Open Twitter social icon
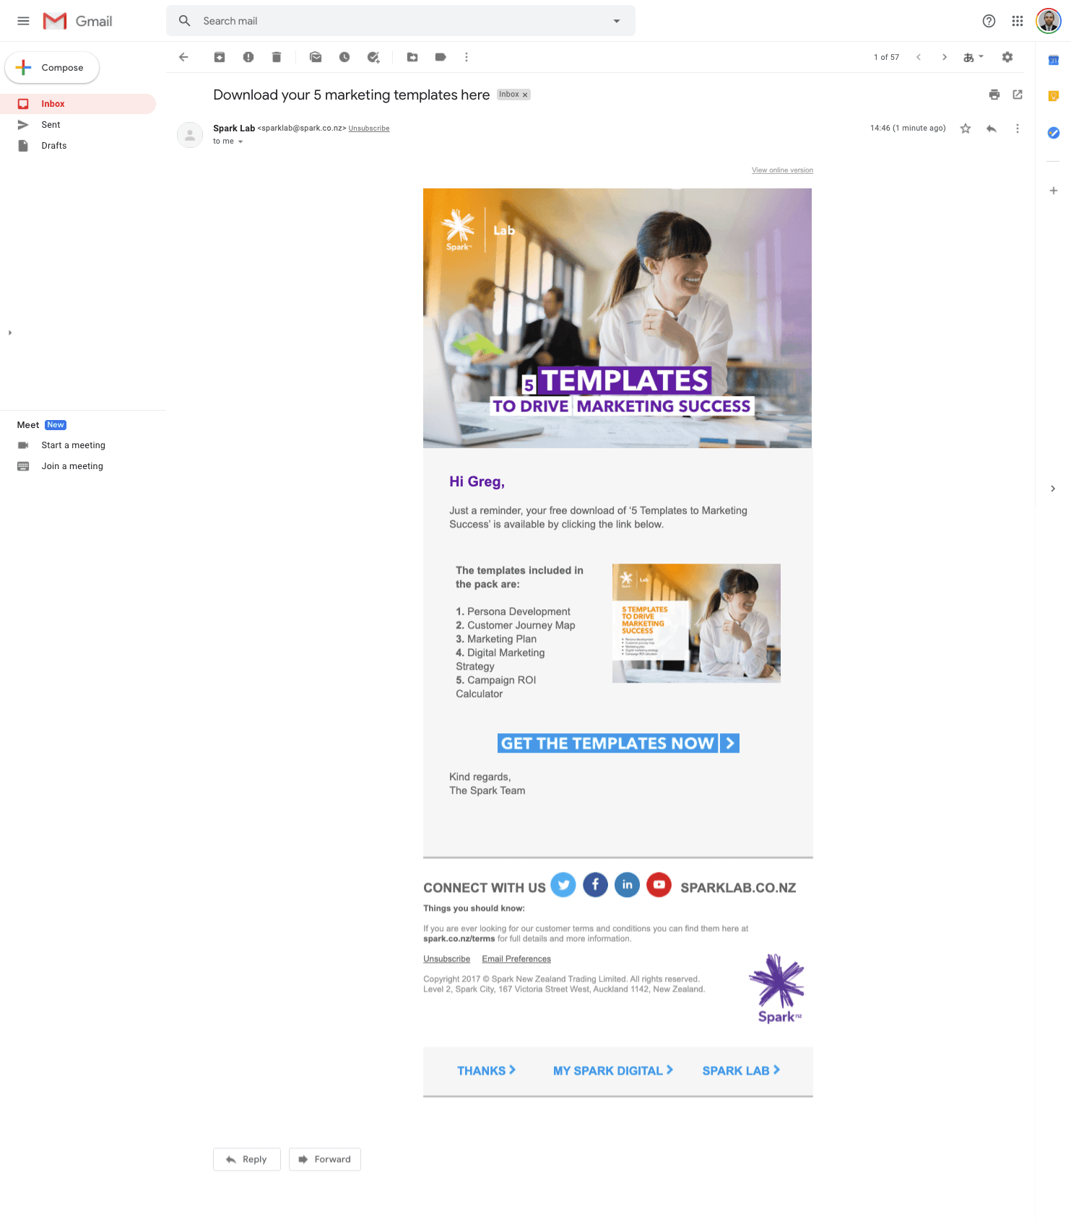 tap(563, 885)
